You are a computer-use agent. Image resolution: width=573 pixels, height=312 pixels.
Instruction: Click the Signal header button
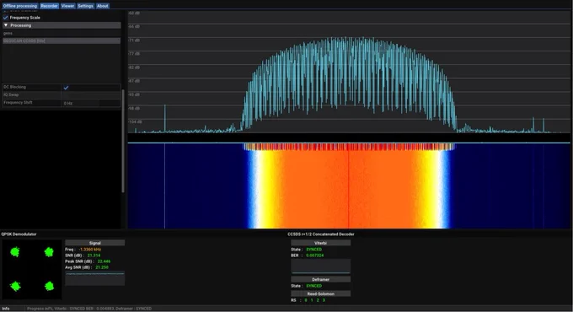pos(95,243)
